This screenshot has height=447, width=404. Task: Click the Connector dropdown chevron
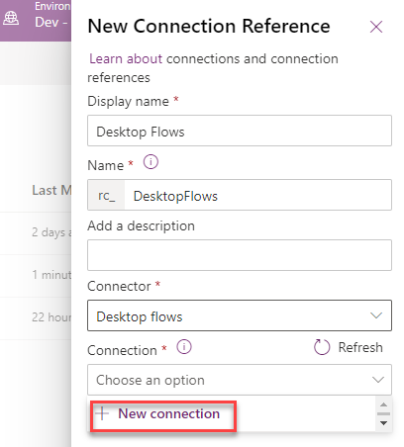pos(376,315)
